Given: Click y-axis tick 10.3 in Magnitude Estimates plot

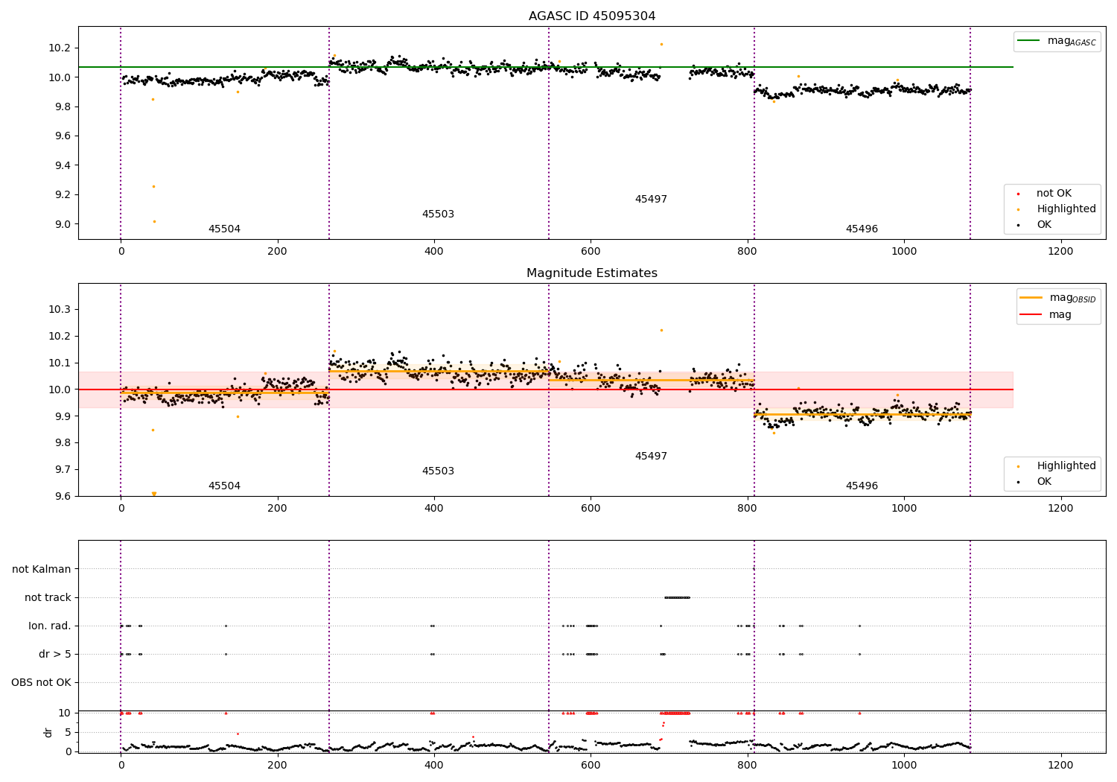Looking at the screenshot, I should [60, 310].
